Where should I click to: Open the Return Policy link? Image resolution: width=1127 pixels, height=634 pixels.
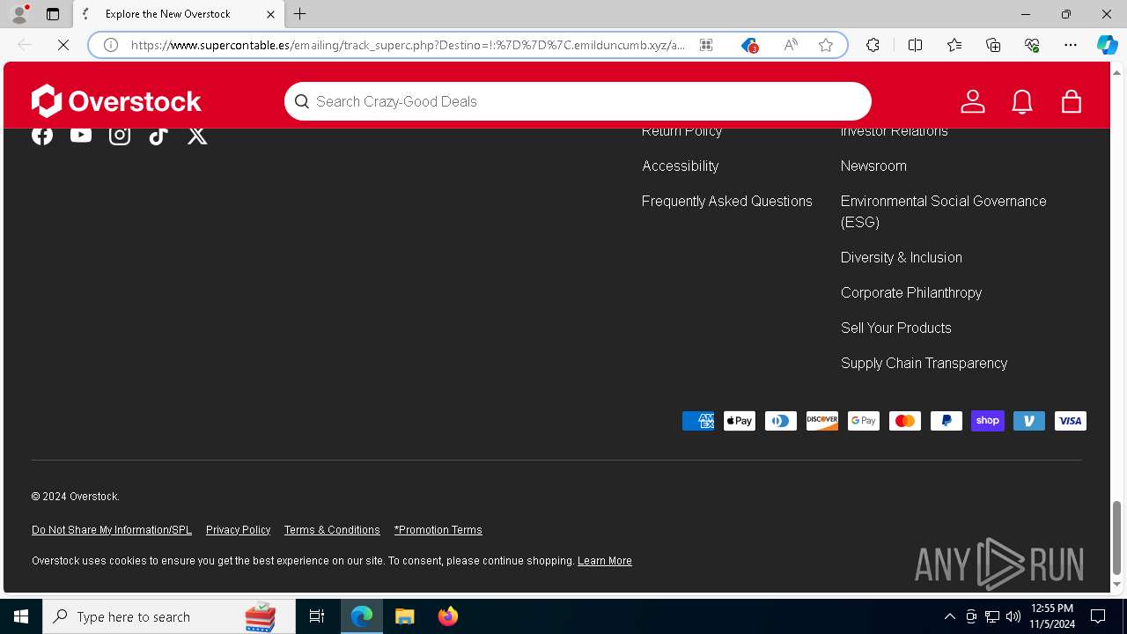pyautogui.click(x=681, y=131)
